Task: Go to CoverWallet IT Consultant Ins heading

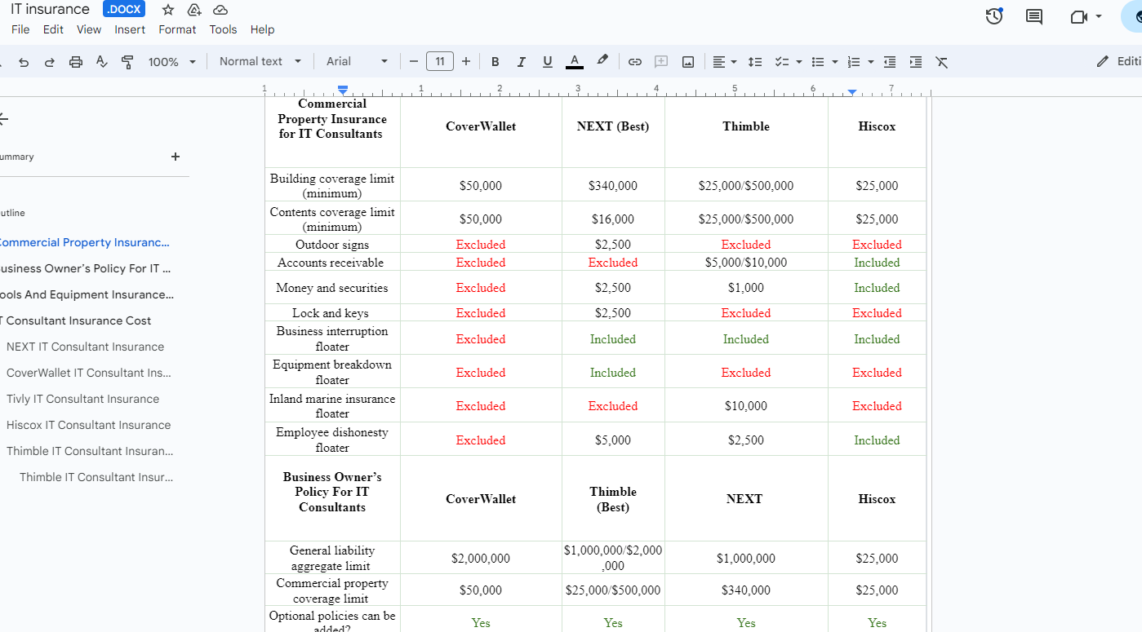Action: coord(88,373)
